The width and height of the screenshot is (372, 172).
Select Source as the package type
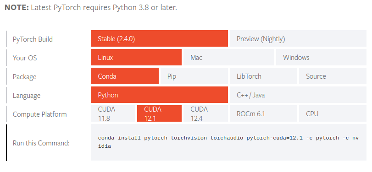[333, 76]
